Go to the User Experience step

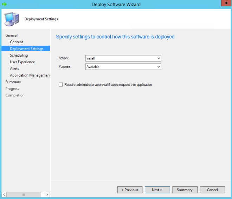click(22, 62)
